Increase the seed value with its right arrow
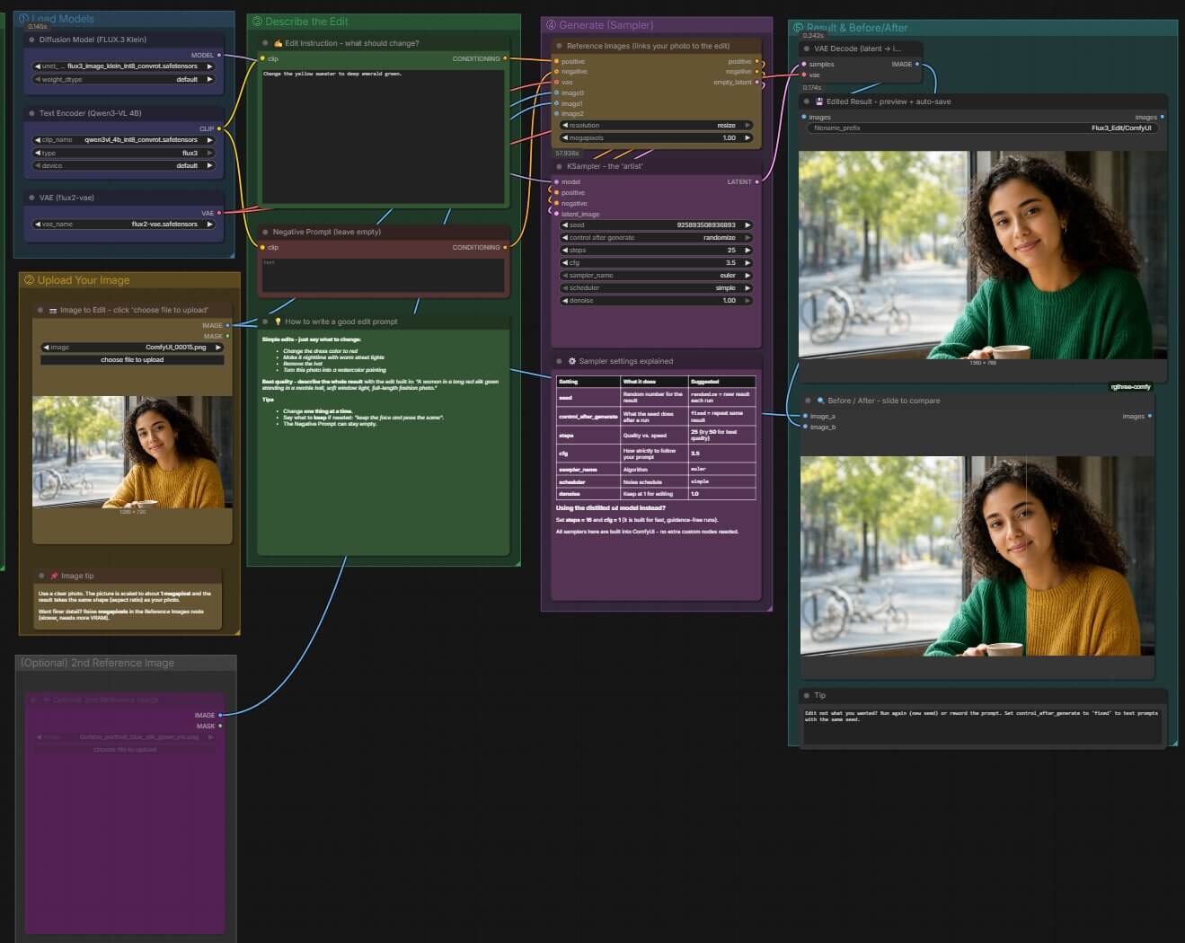 747,225
